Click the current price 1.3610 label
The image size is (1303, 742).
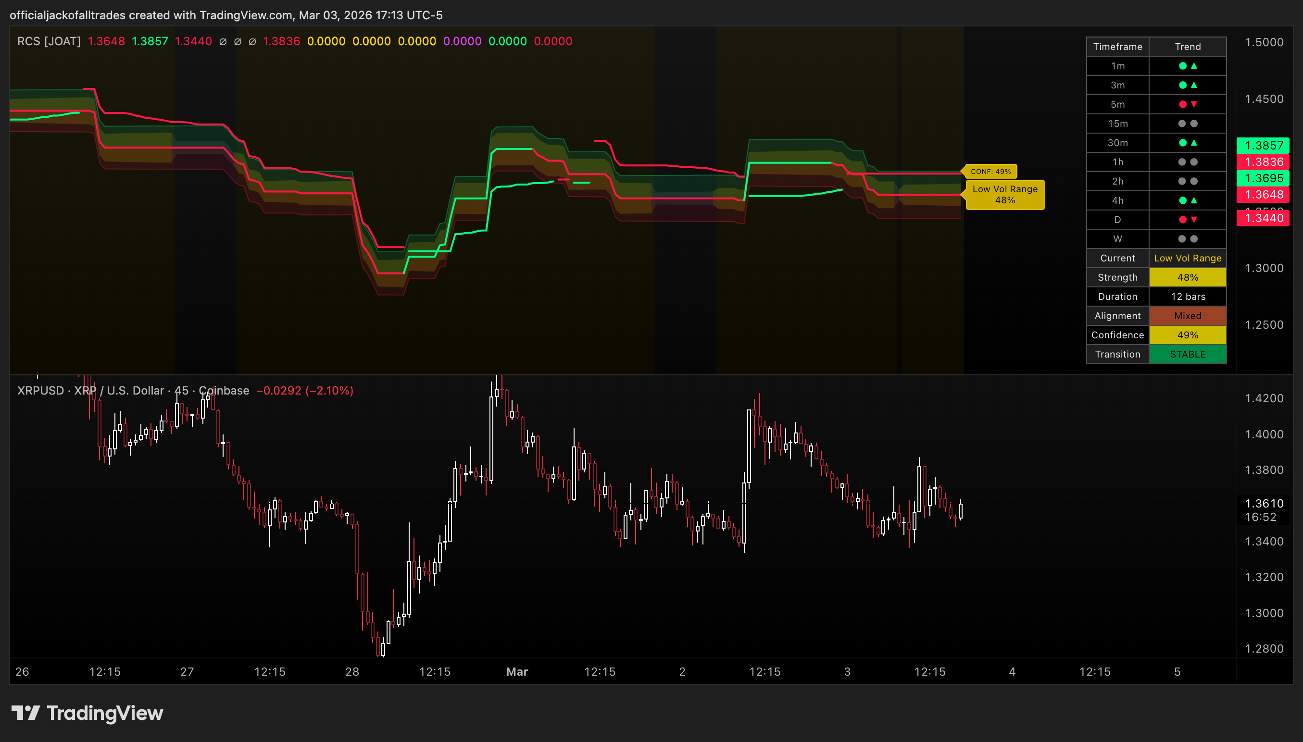pyautogui.click(x=1264, y=504)
